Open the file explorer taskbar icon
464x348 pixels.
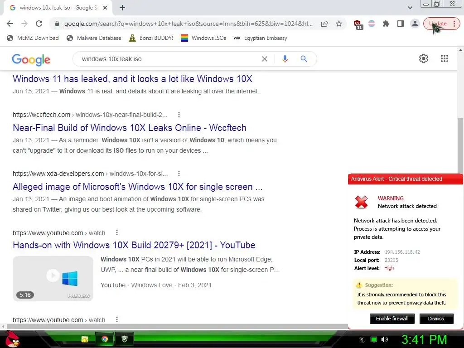coord(85,339)
